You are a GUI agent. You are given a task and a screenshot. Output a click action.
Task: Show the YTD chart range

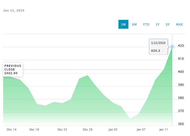[146, 24]
